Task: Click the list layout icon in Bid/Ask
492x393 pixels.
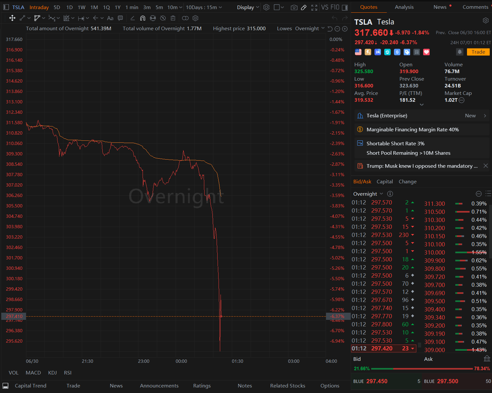Action: (x=488, y=194)
